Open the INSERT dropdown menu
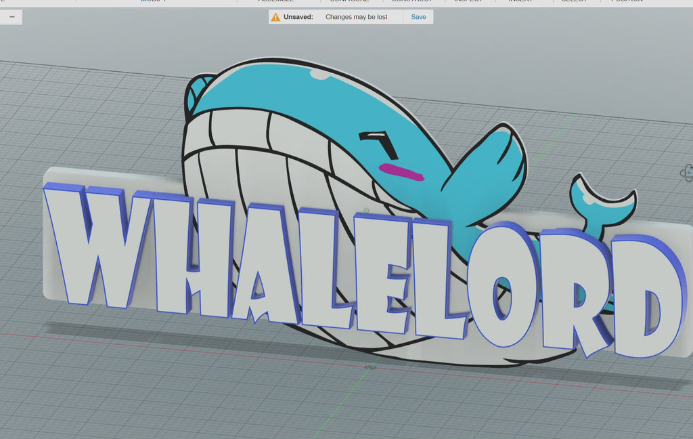The image size is (693, 439). [x=520, y=2]
